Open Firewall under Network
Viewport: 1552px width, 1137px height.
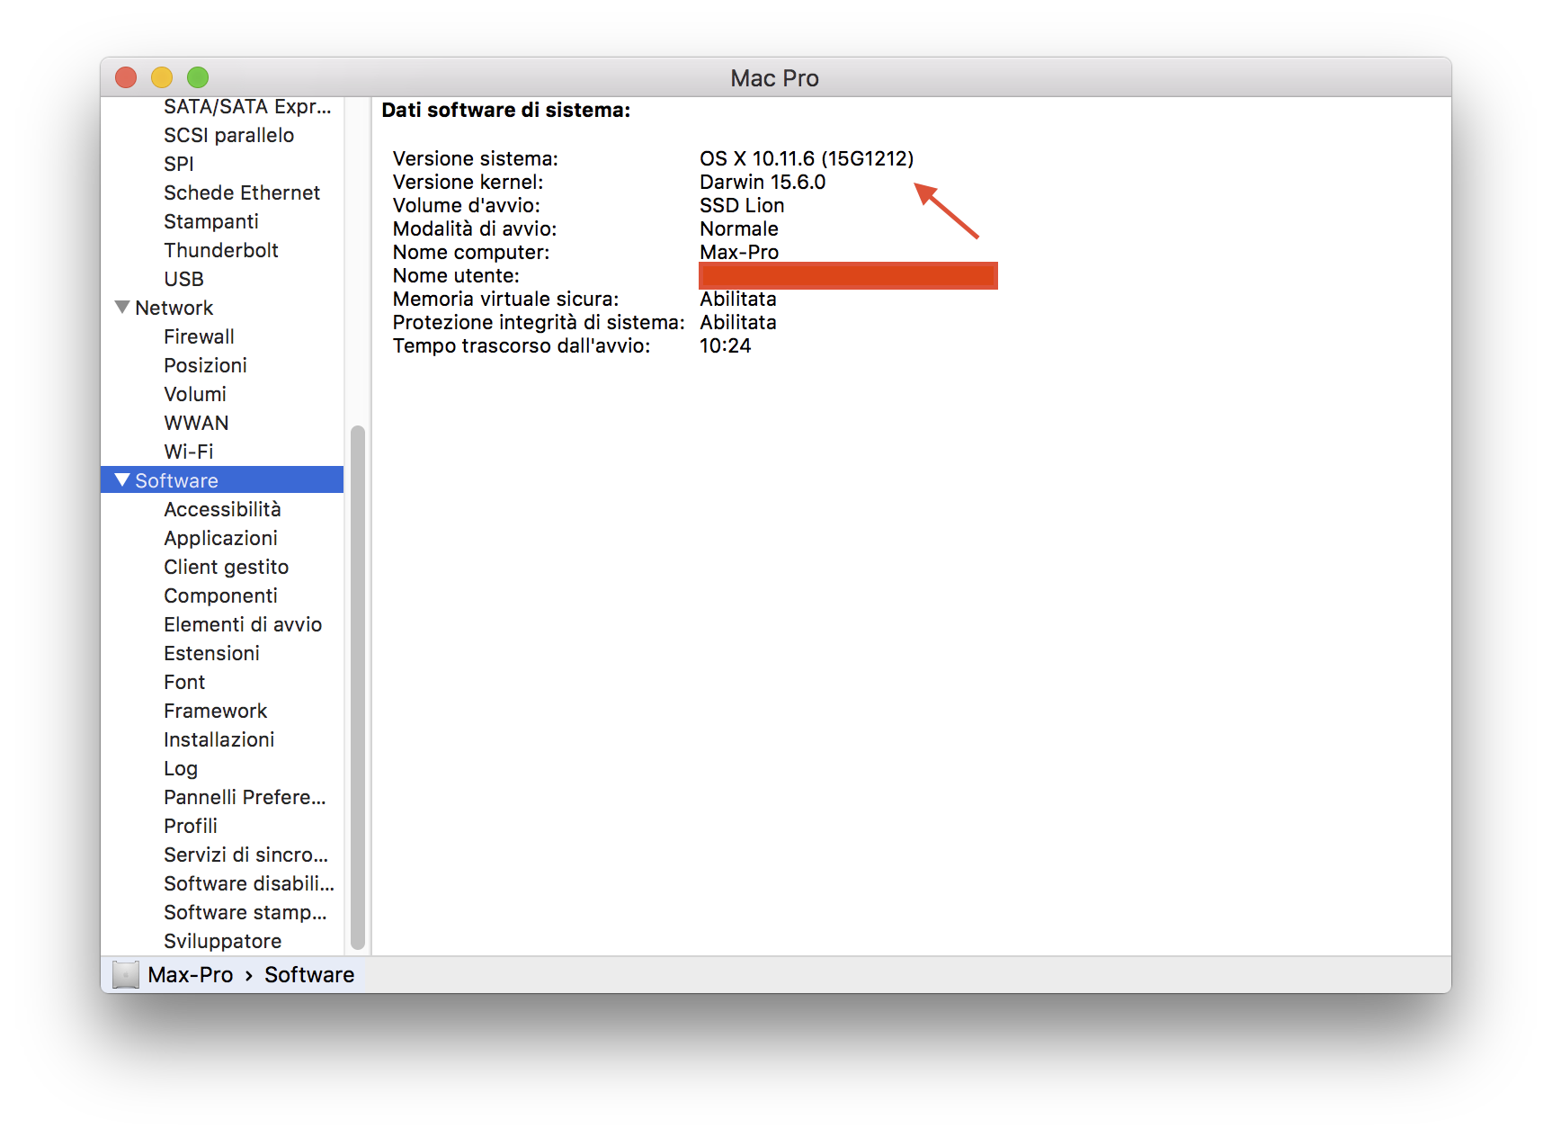[199, 336]
